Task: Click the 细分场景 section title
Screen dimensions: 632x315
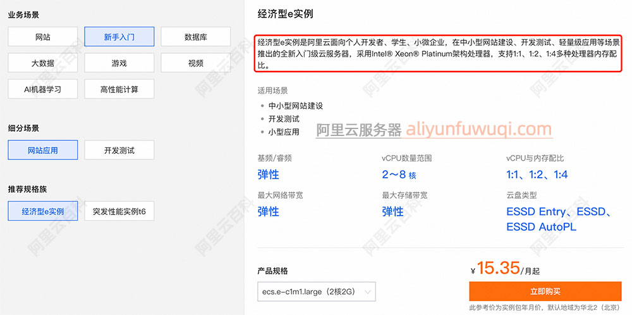Action: click(x=24, y=128)
